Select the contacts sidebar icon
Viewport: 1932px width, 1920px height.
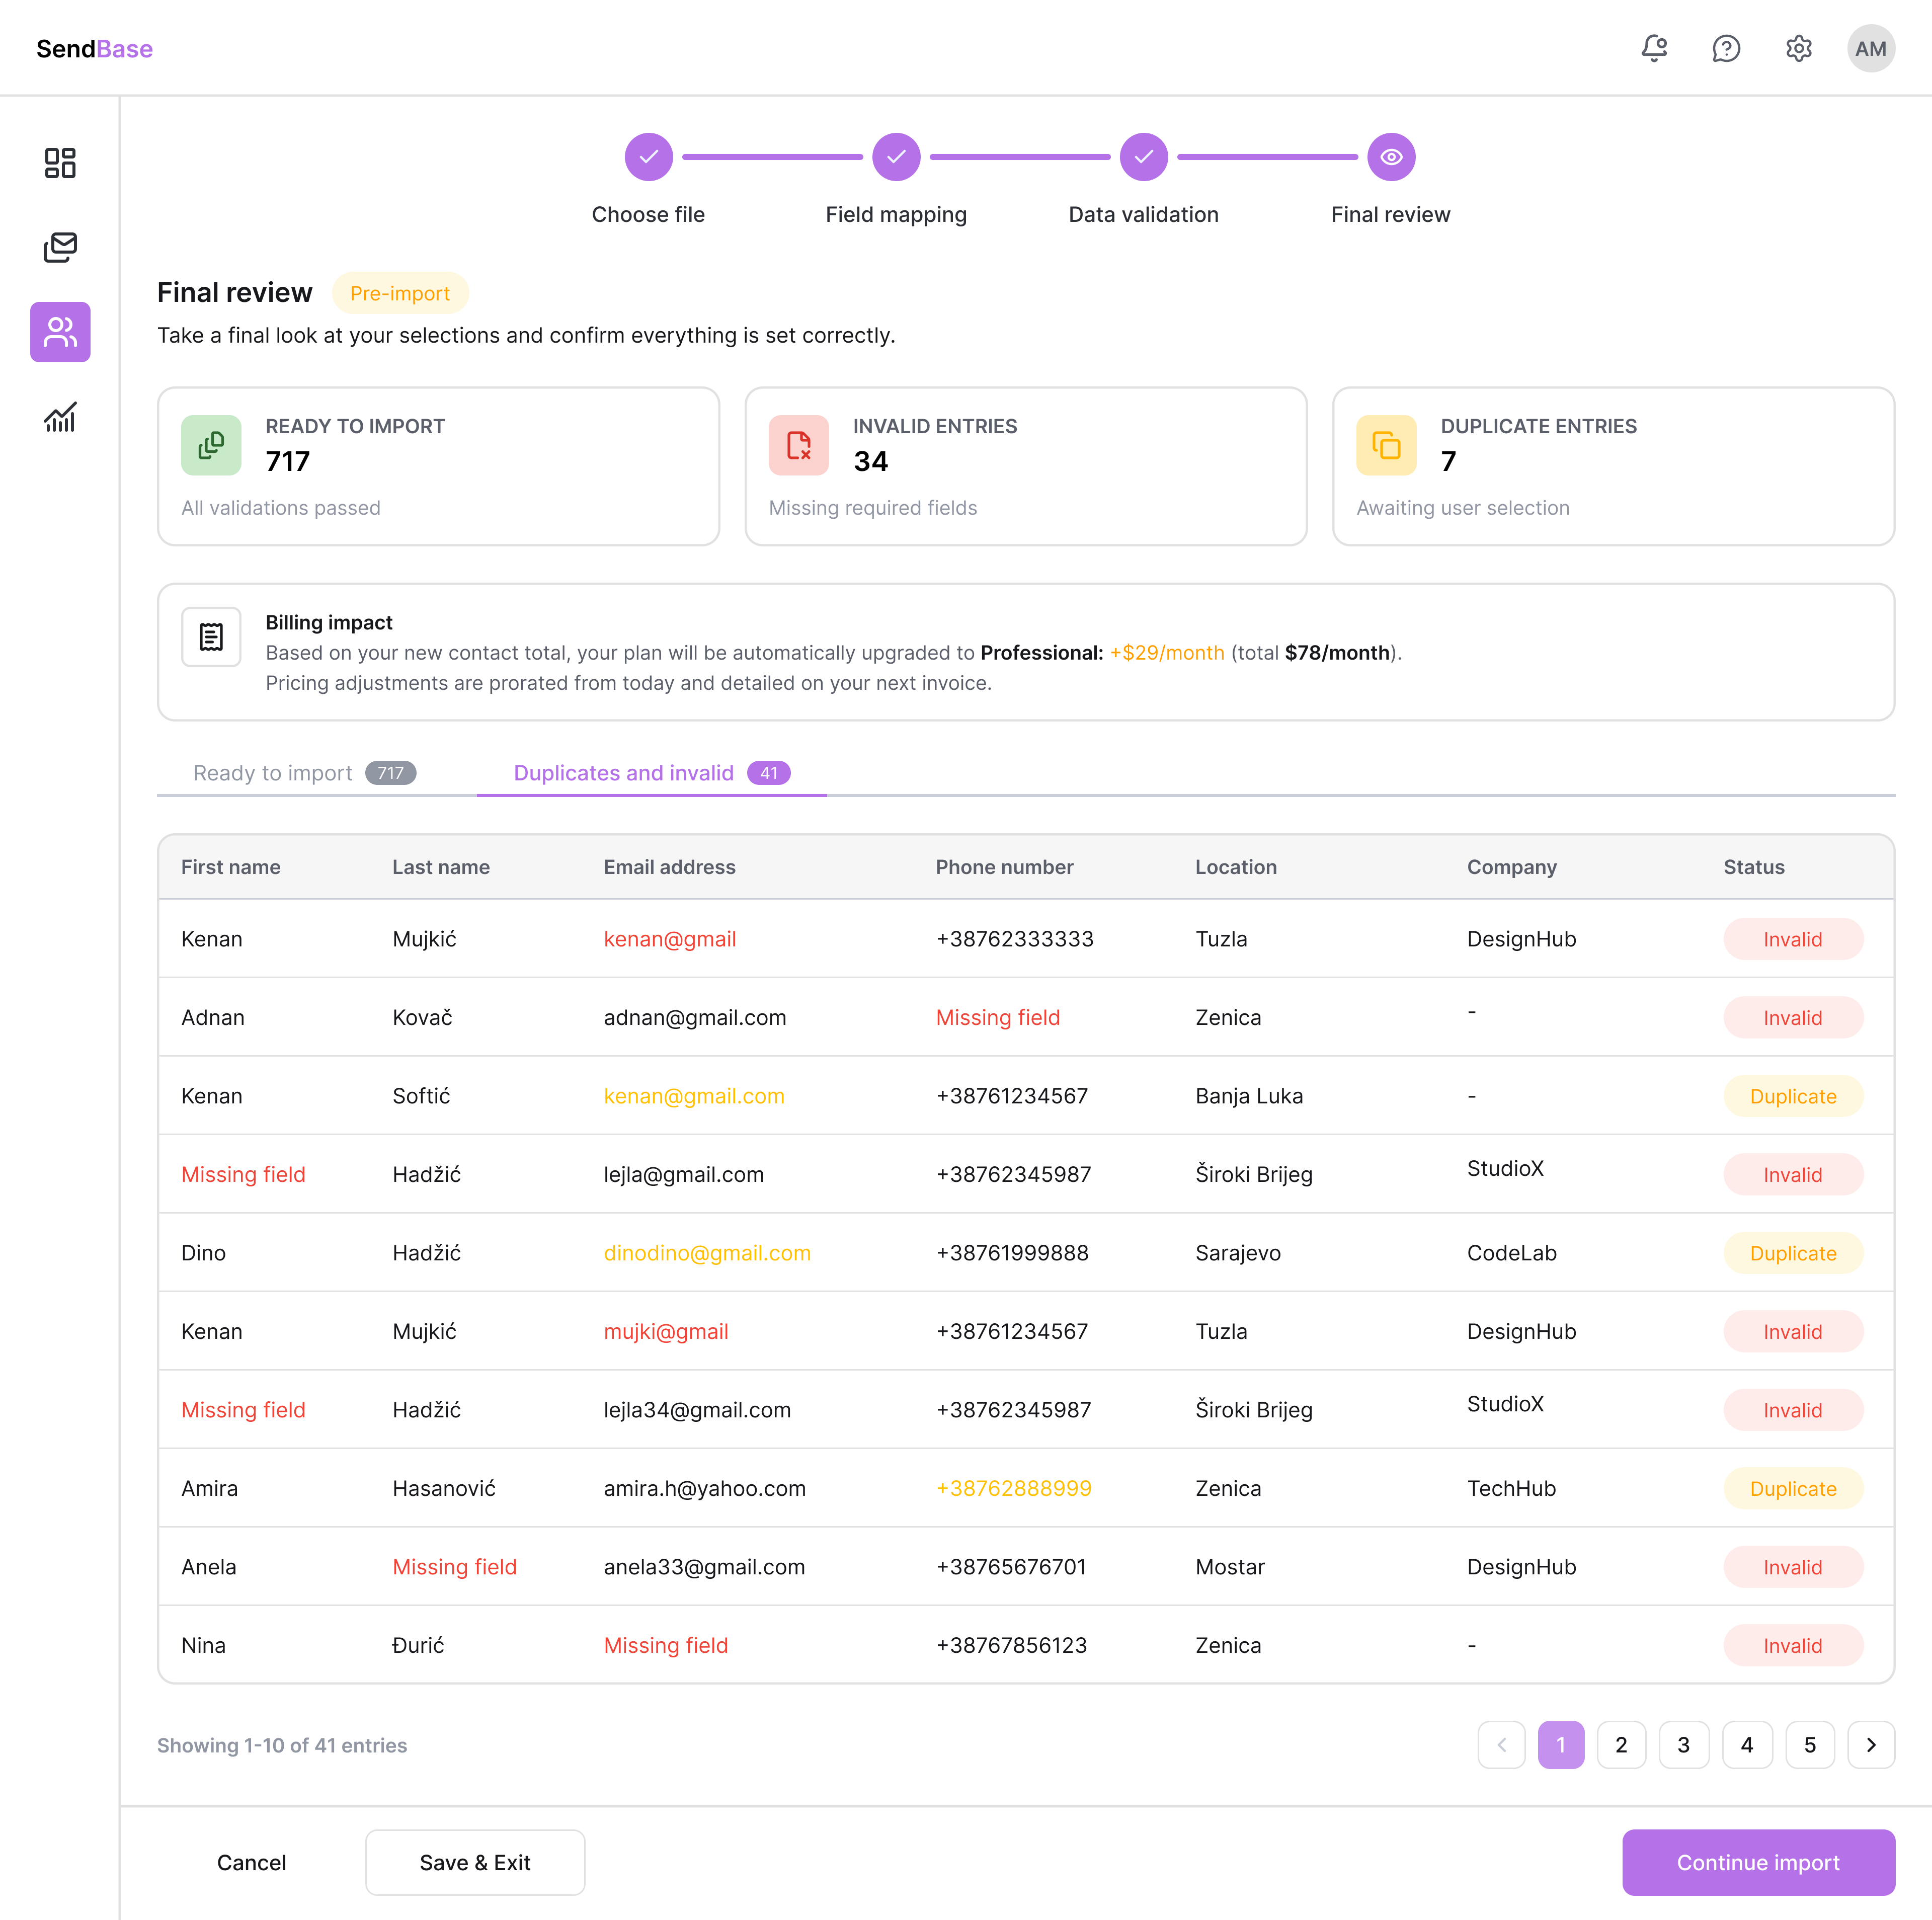tap(60, 332)
